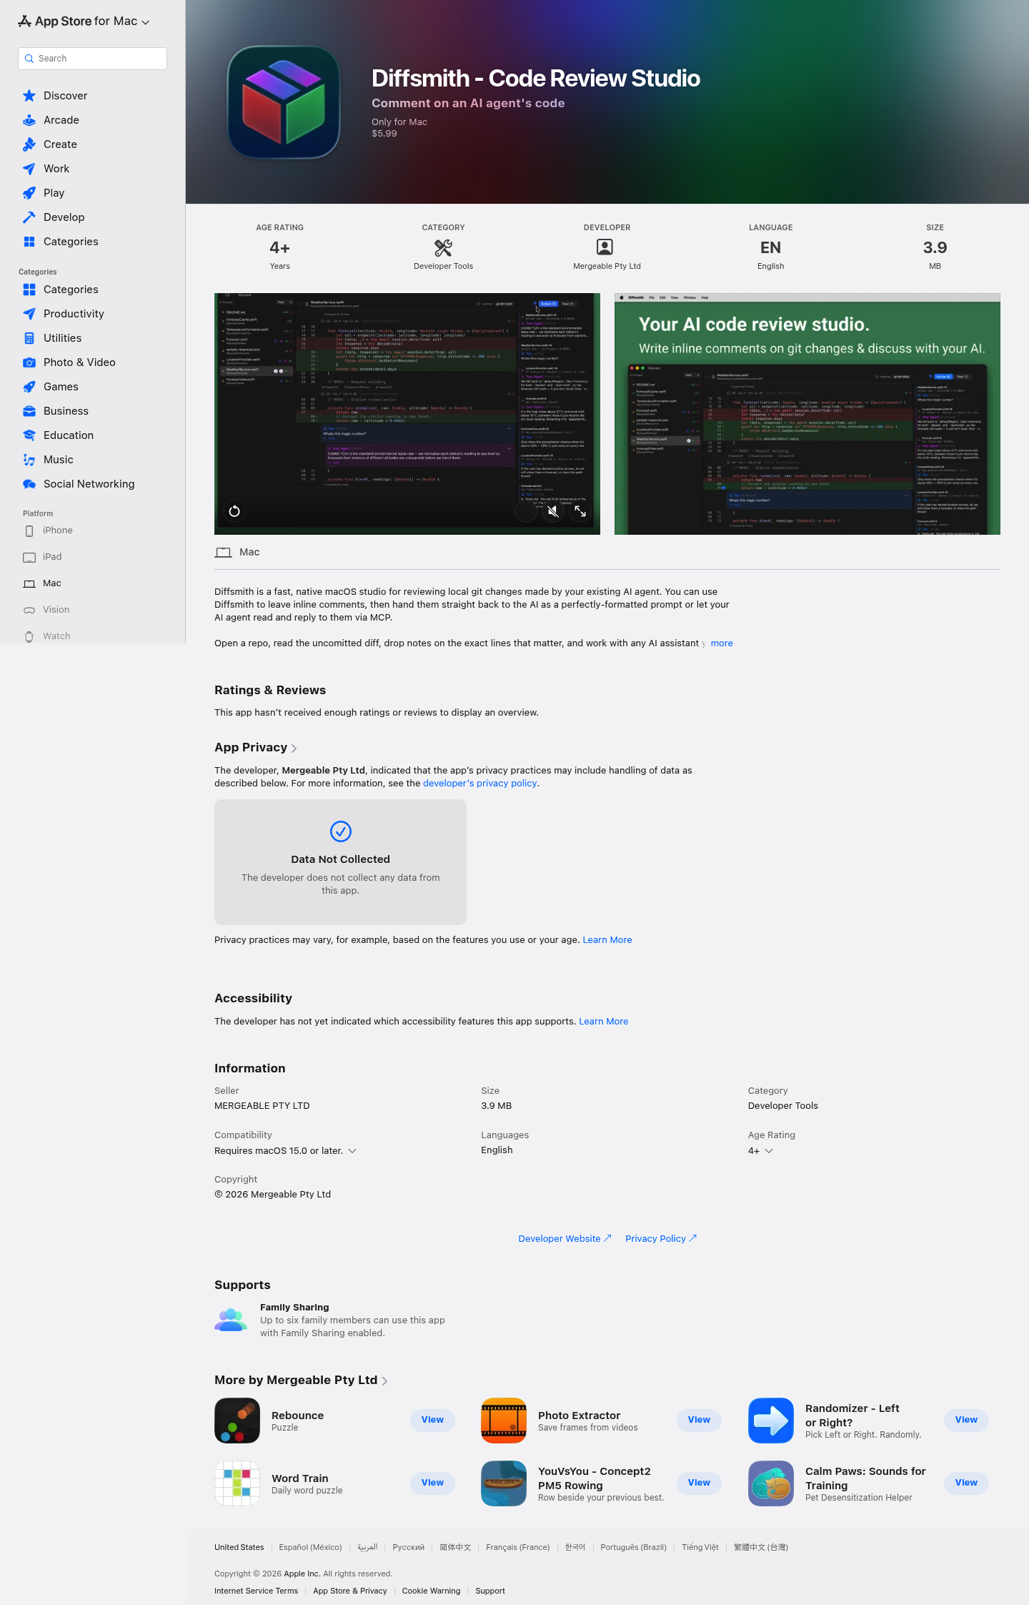The width and height of the screenshot is (1029, 1605).
Task: Click Data Not Collected card
Action: (x=340, y=862)
